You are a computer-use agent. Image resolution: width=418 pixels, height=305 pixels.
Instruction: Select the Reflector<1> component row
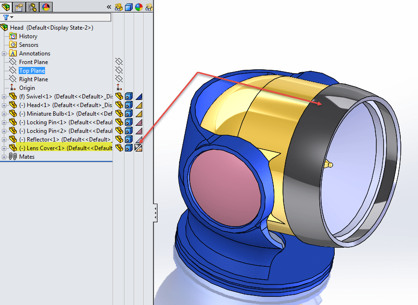61,140
